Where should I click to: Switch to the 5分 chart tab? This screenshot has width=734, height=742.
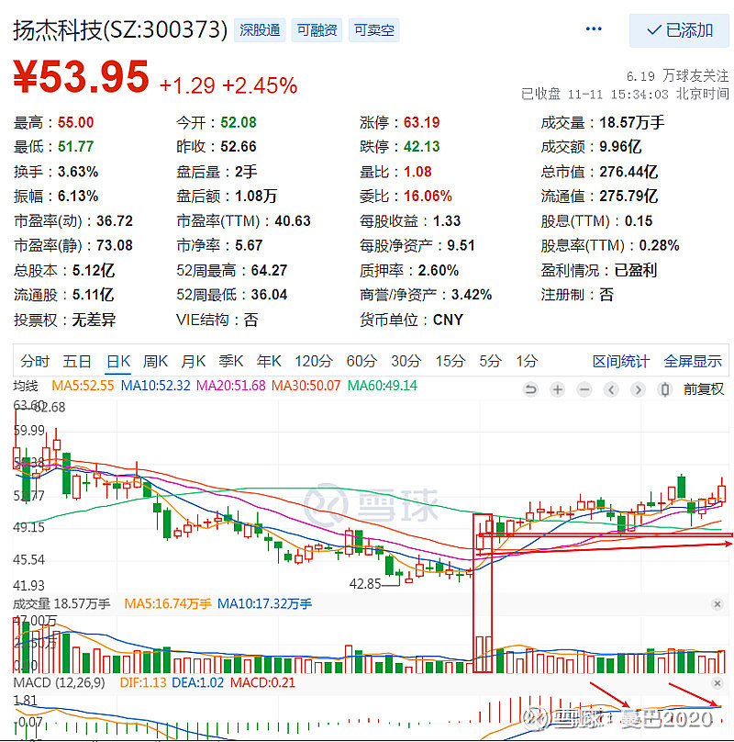tap(491, 362)
